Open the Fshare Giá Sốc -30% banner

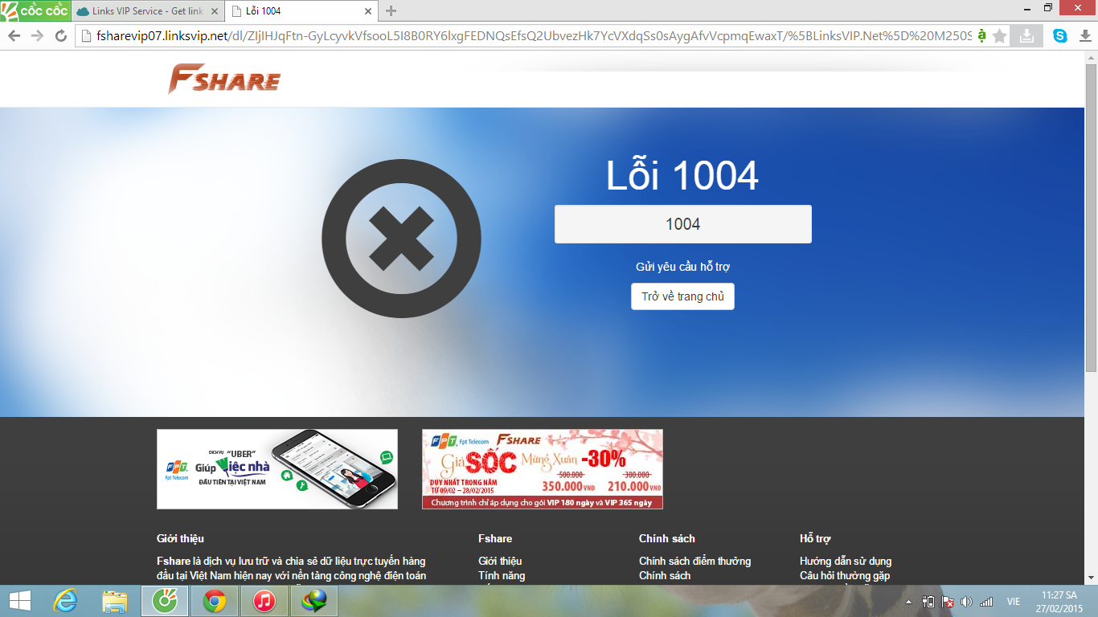[543, 469]
